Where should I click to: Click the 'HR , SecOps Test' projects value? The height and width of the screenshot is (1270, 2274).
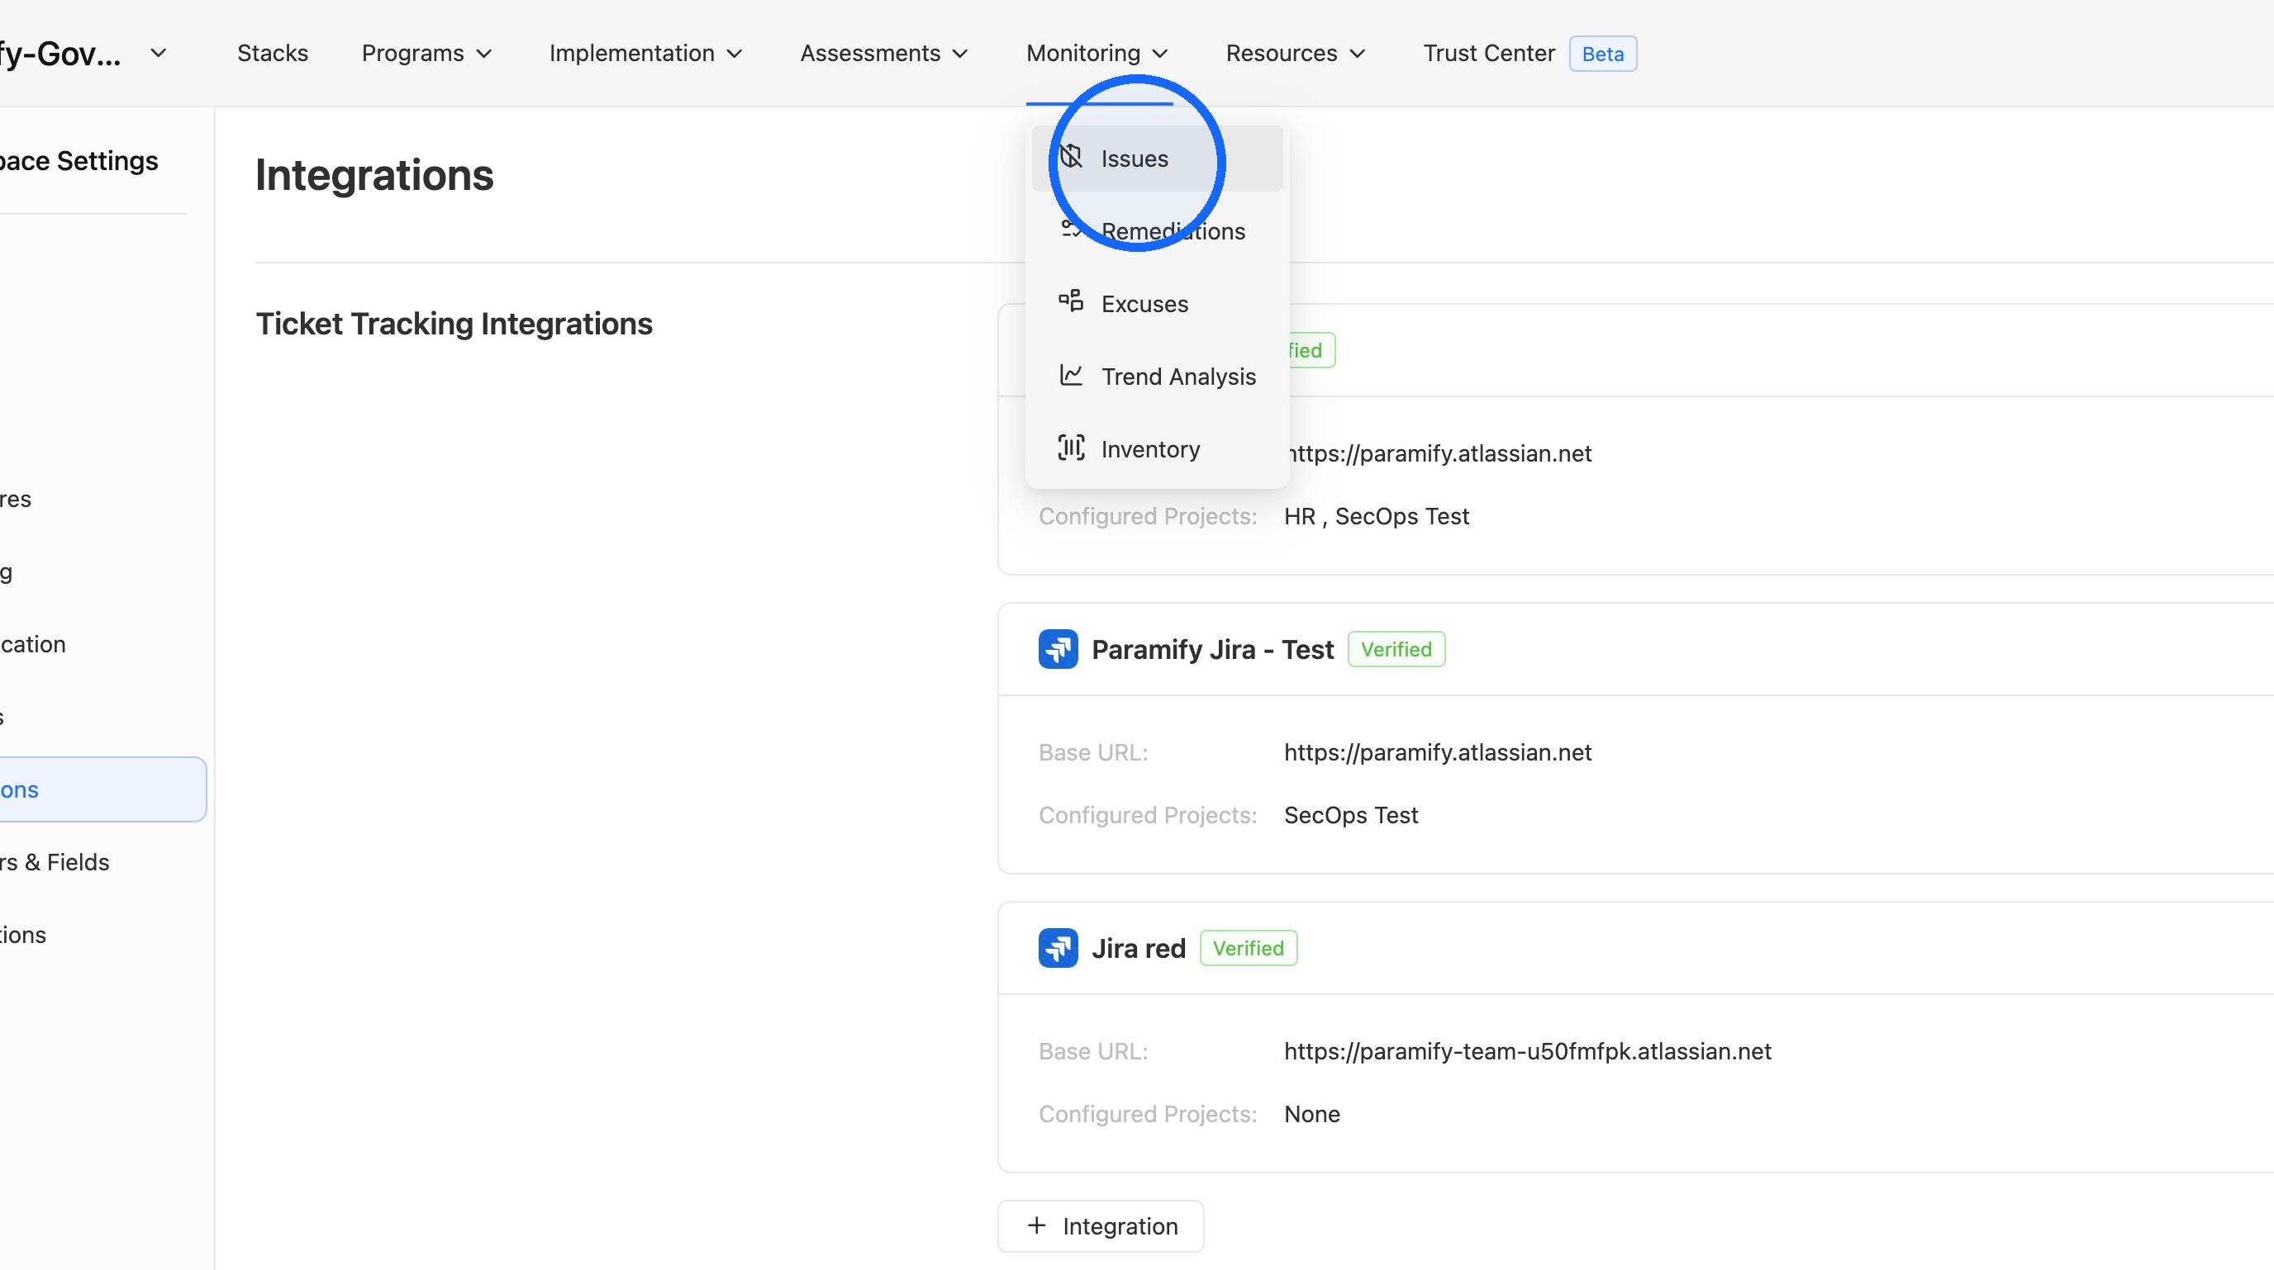coord(1377,516)
